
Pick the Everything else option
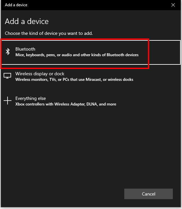(x=91, y=101)
